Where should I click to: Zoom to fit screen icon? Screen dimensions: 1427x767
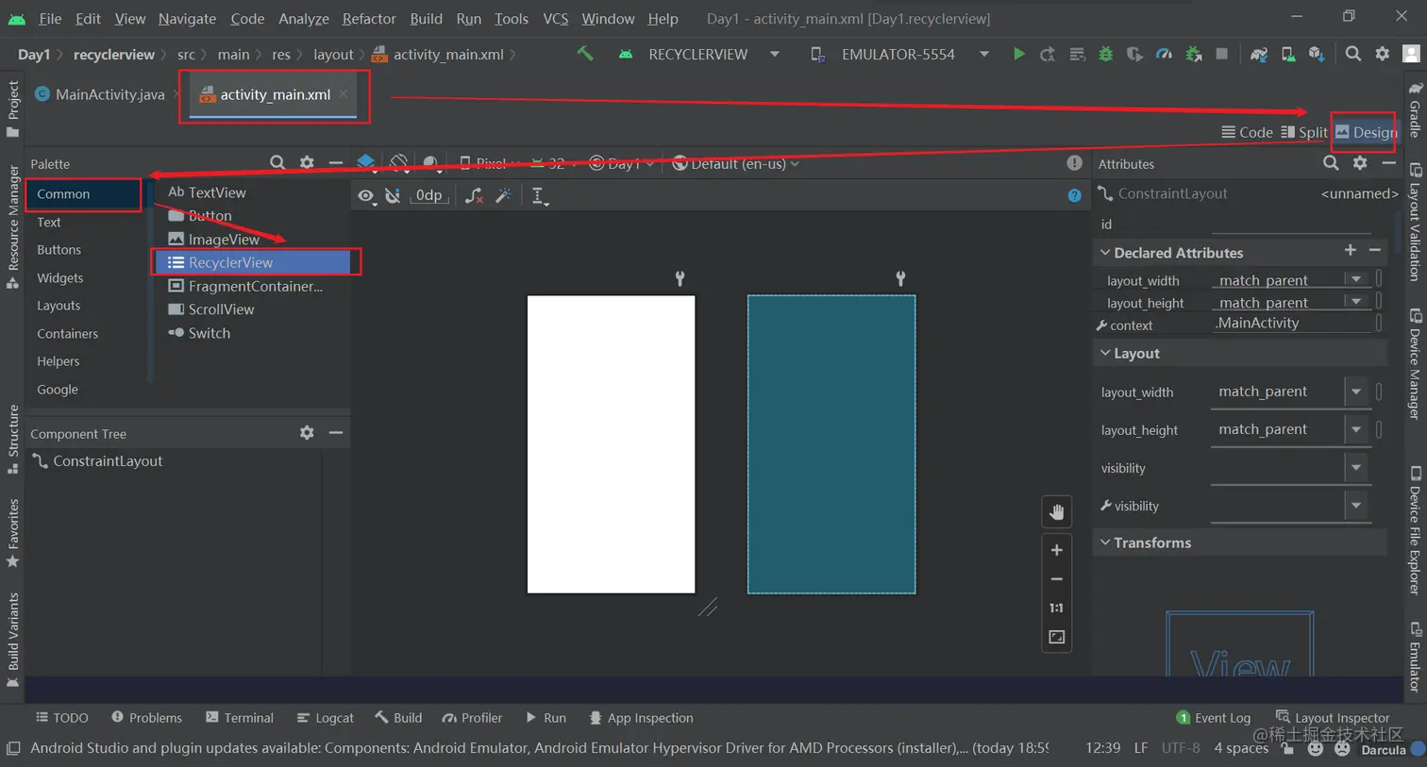coord(1057,638)
